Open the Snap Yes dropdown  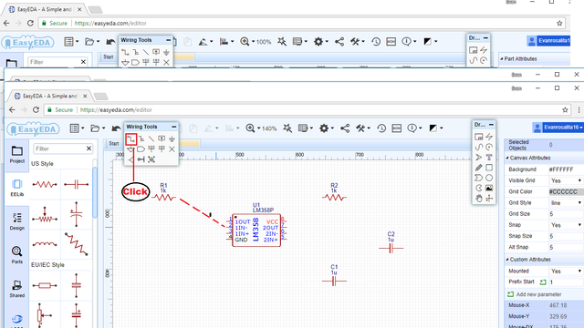pyautogui.click(x=566, y=225)
